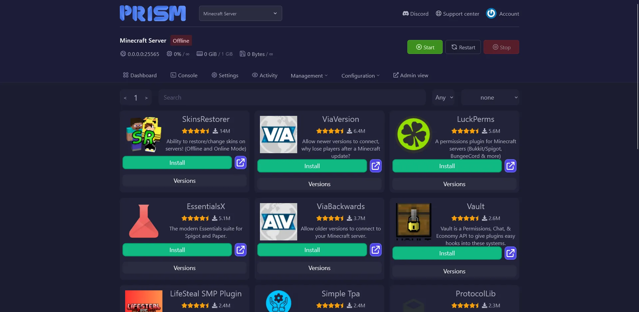Click the PRISM logo
Image resolution: width=639 pixels, height=312 pixels.
[x=153, y=14]
